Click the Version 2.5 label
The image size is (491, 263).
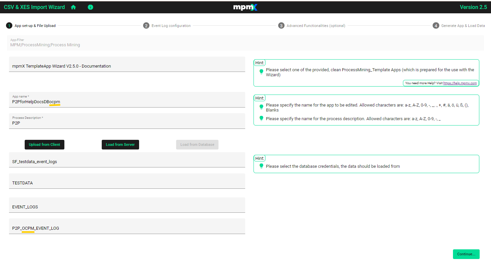click(x=473, y=7)
